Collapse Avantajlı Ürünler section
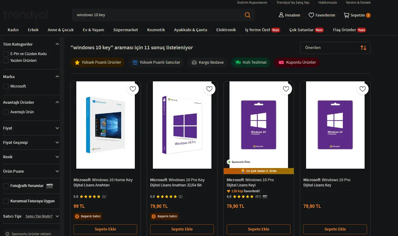This screenshot has height=236, width=398. point(57,102)
